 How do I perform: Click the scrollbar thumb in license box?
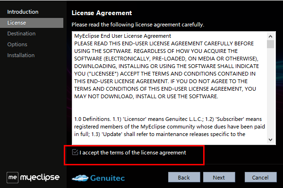tap(270, 44)
